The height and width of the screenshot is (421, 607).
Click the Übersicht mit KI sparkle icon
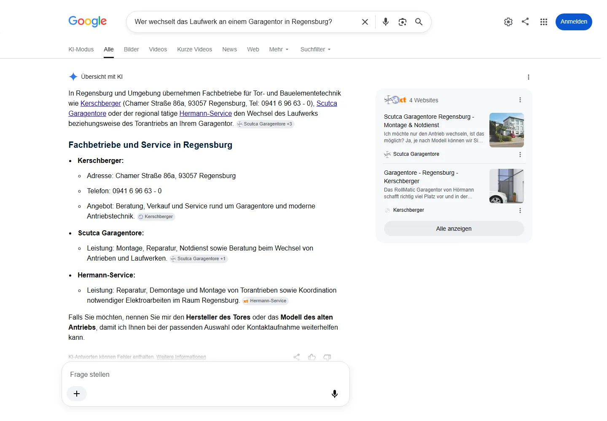(x=73, y=77)
